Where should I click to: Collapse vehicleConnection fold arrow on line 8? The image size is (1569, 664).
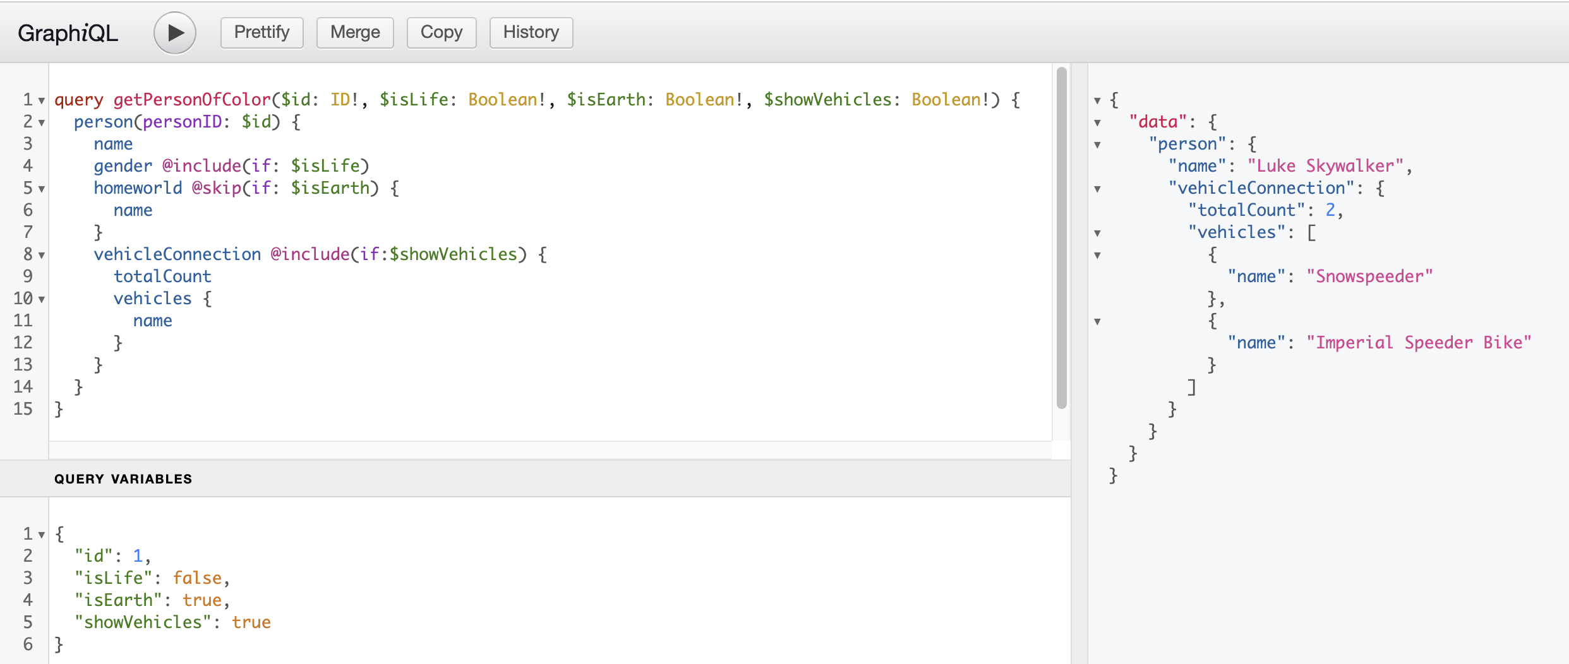click(x=42, y=255)
